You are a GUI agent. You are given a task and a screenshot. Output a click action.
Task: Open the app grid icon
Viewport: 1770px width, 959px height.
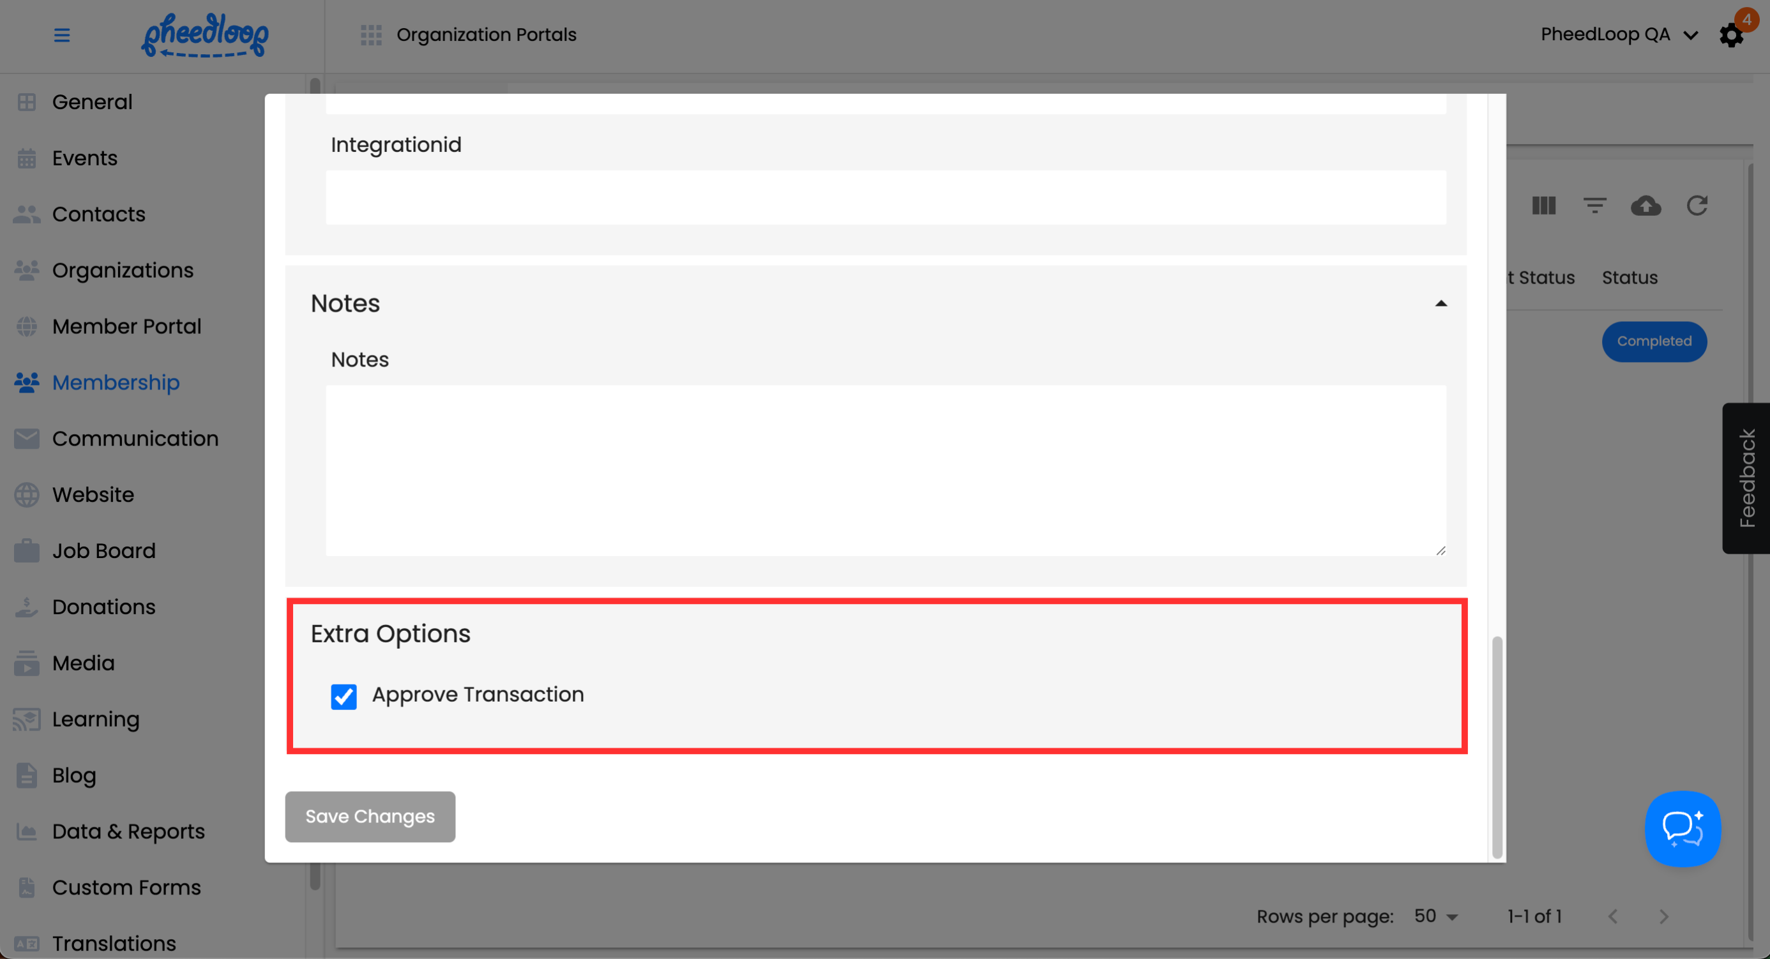pyautogui.click(x=371, y=35)
